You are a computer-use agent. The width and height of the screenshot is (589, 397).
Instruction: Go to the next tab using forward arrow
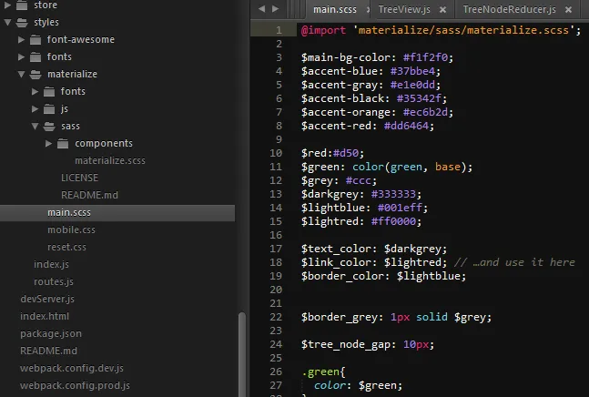point(275,8)
